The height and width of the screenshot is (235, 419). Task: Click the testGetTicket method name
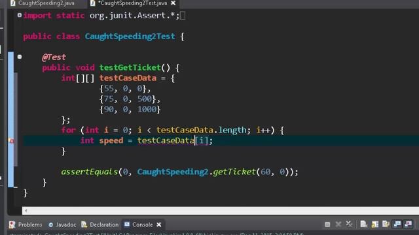130,68
